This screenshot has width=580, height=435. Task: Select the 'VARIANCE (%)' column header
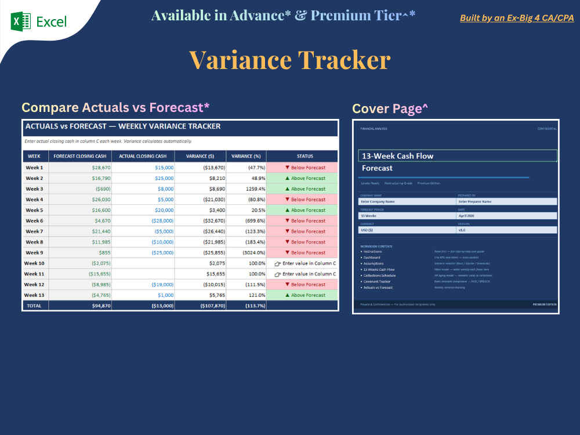pos(246,156)
